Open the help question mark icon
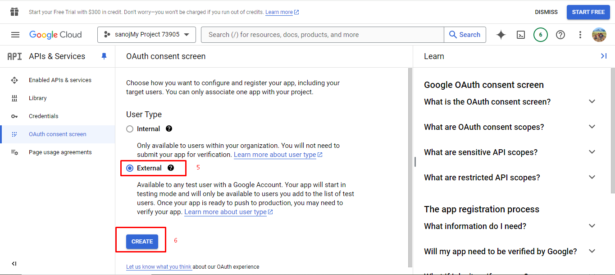 point(560,35)
